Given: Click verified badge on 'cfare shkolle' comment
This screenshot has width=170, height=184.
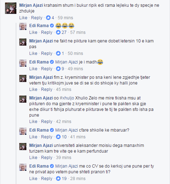Looking at the screenshot, I should click(x=52, y=130).
